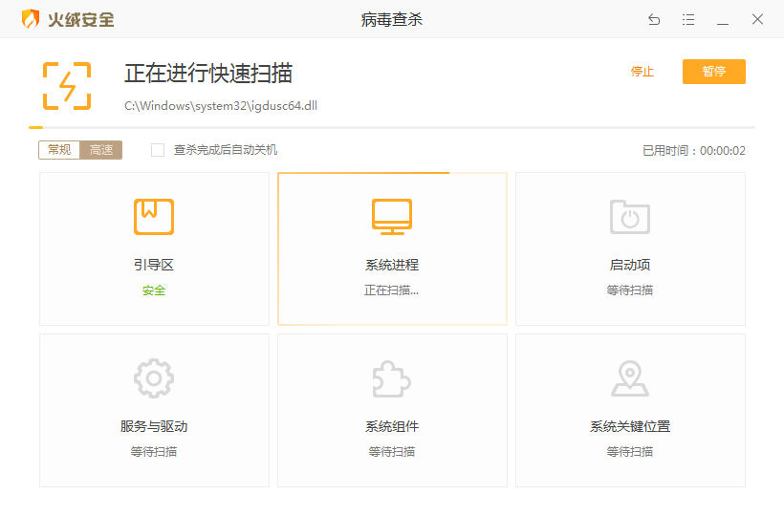
Task: Close the 病毒查杀 window
Action: coord(757,19)
